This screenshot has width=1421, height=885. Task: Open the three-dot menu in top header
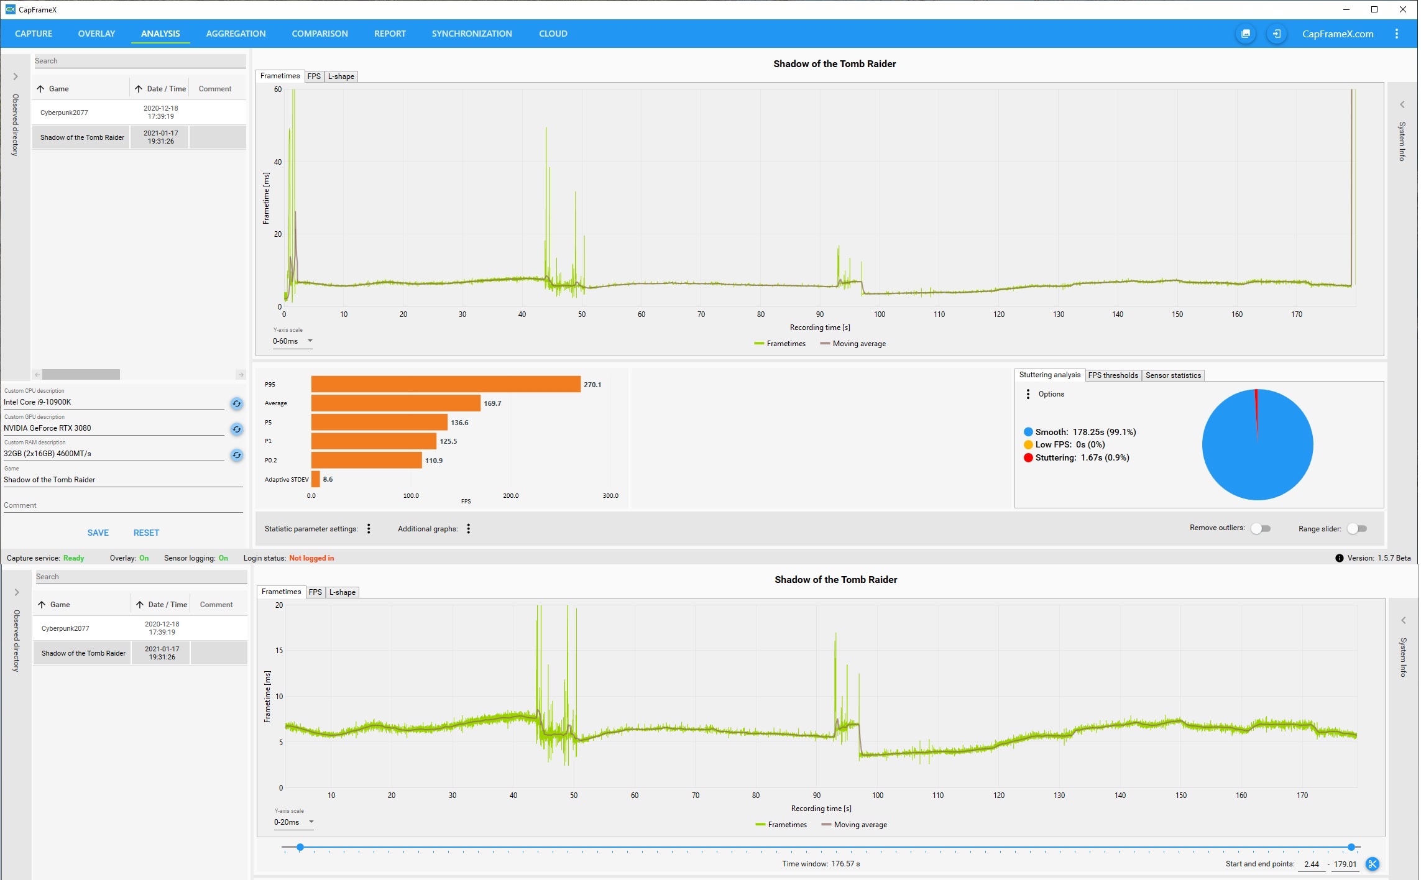[1398, 34]
